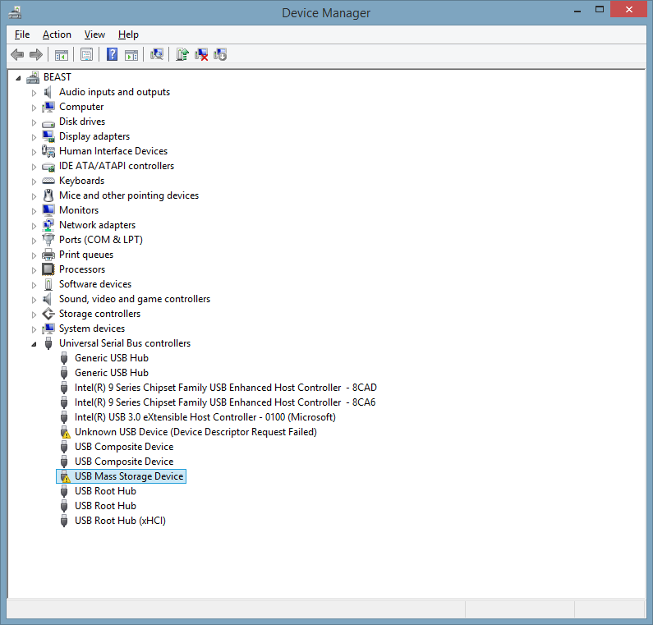Expand the Computer category

[x=34, y=108]
